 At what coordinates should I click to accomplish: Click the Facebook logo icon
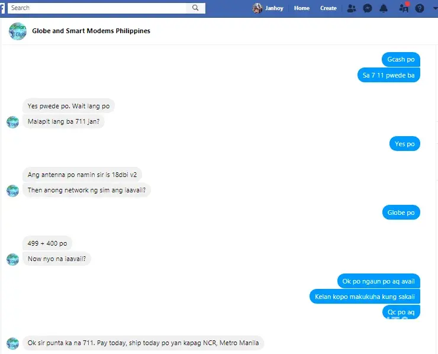coord(3,8)
